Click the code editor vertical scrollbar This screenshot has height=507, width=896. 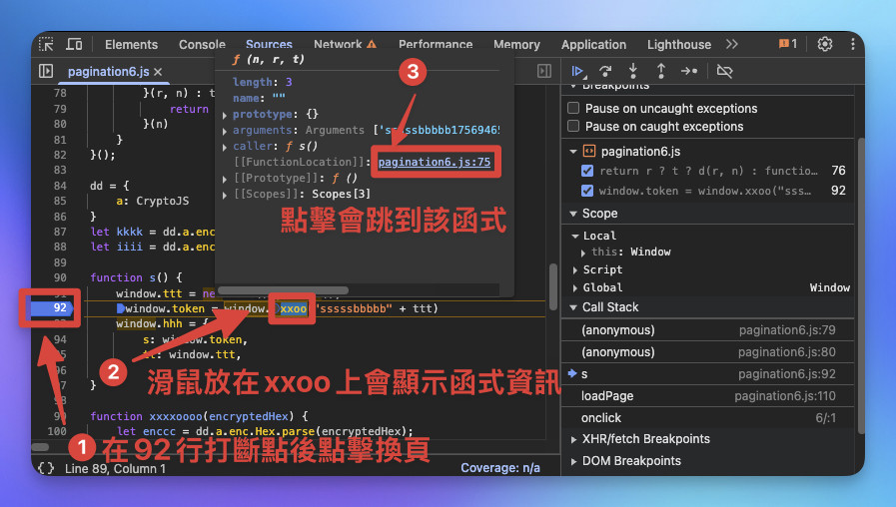[552, 286]
